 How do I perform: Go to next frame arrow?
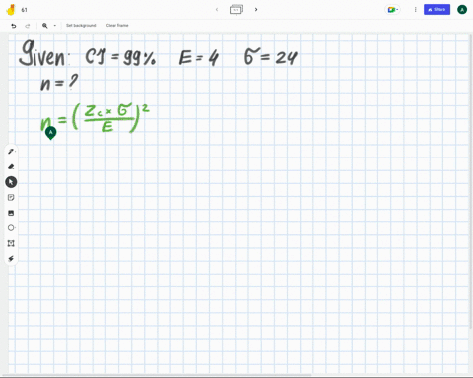pos(256,10)
